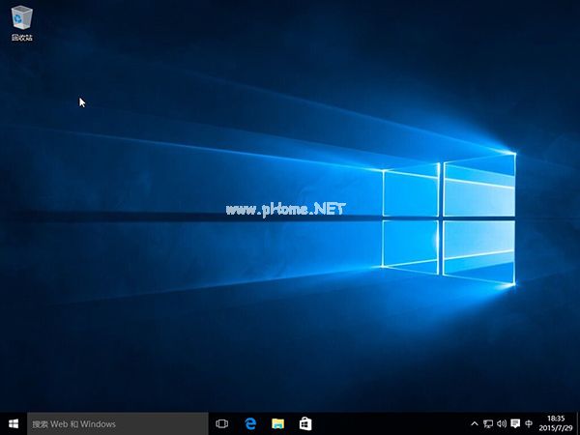Click the empty taskbar area right of the Store icon

387,423
